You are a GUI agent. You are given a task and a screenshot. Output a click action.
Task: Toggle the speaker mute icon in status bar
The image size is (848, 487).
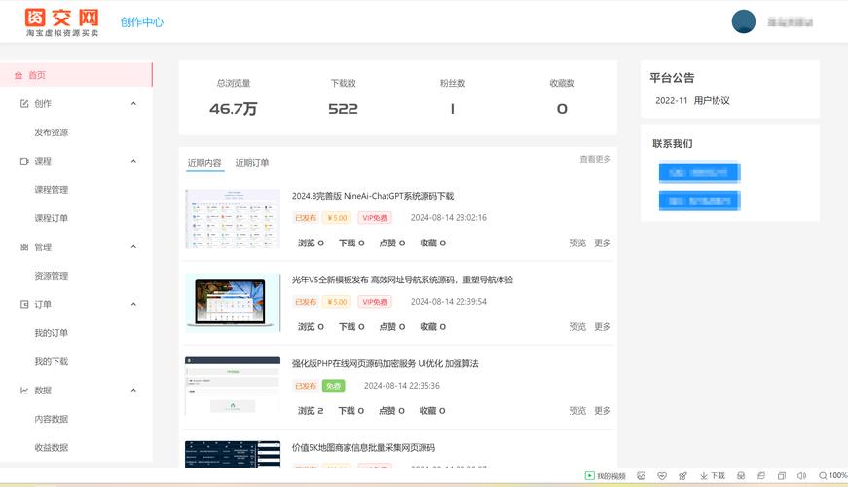801,476
